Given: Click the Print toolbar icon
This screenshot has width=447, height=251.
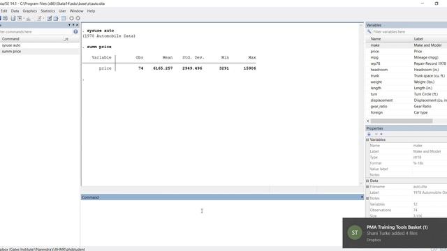Looking at the screenshot, I should (5, 18).
